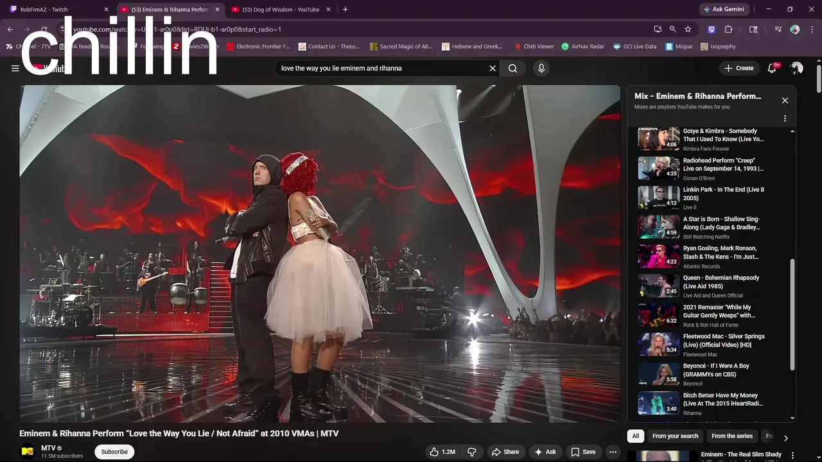The height and width of the screenshot is (462, 822).
Task: Show more filter chips arrow
Action: [x=785, y=438]
